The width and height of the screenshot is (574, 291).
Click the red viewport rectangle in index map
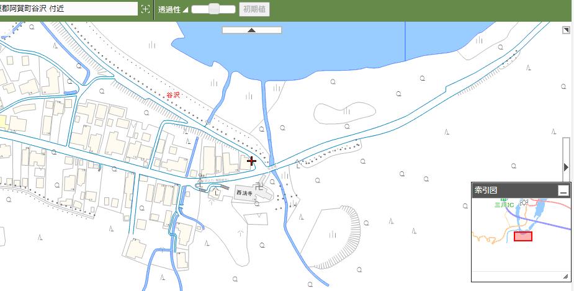tap(523, 236)
